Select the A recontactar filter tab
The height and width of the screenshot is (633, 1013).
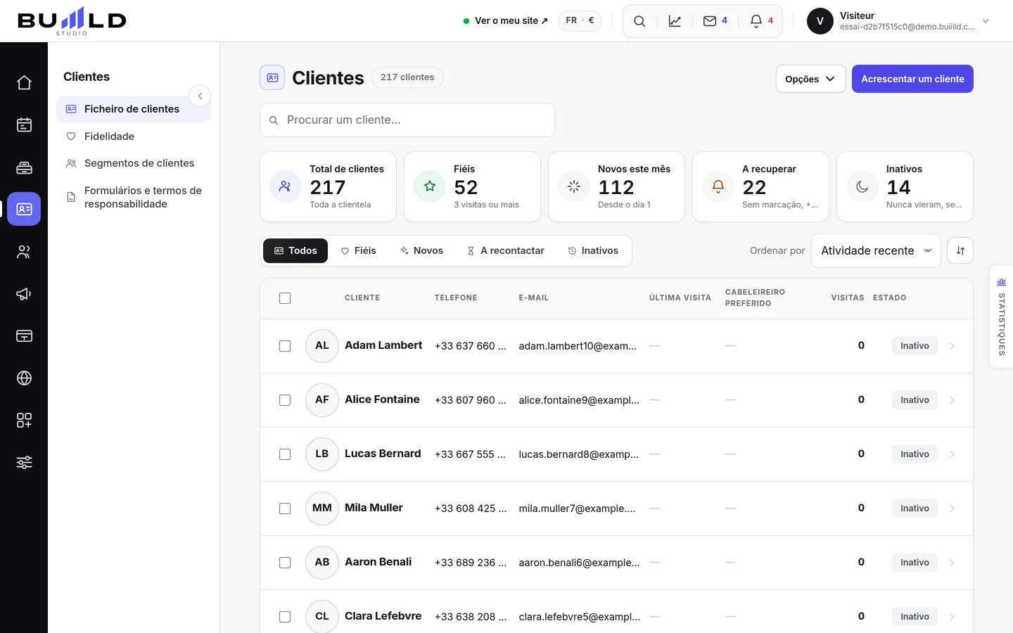coord(506,250)
